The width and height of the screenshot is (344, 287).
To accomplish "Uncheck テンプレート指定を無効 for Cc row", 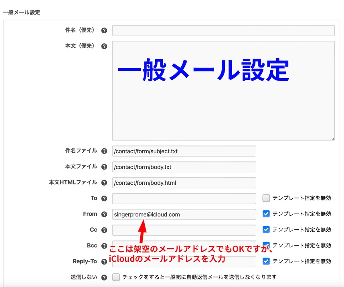I will 266,229.
